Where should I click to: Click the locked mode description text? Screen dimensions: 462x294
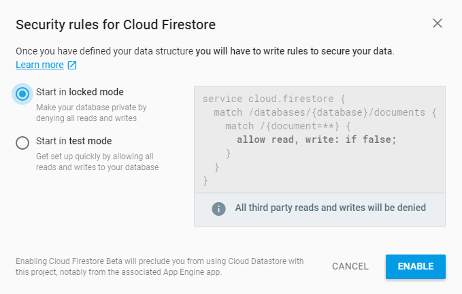[91, 113]
